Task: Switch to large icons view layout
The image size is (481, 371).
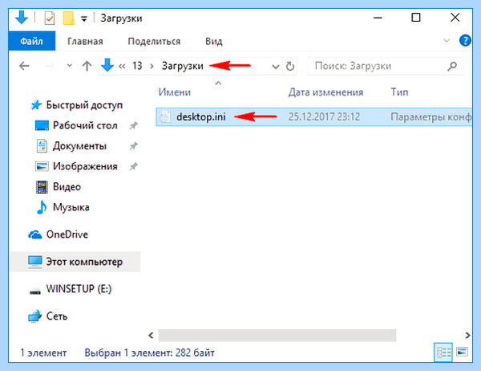Action: tap(462, 352)
